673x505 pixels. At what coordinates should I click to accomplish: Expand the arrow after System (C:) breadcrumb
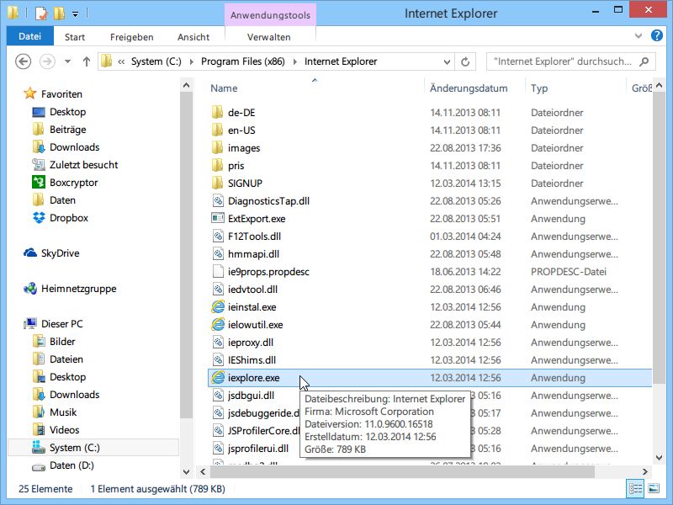pos(192,61)
